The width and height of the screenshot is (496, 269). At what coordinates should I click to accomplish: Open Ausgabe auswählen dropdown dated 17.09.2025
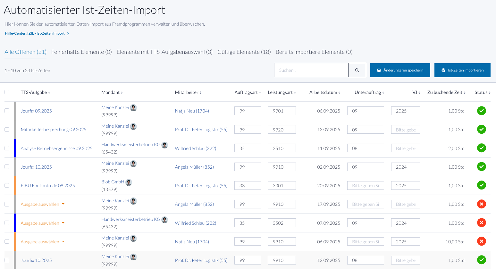click(42, 204)
